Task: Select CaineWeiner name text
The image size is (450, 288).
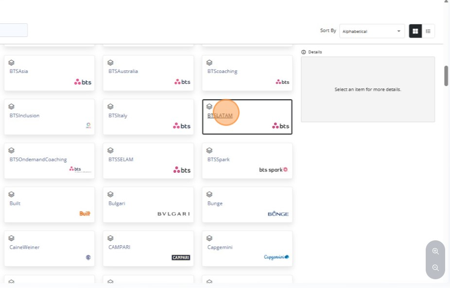Action: pyautogui.click(x=24, y=248)
